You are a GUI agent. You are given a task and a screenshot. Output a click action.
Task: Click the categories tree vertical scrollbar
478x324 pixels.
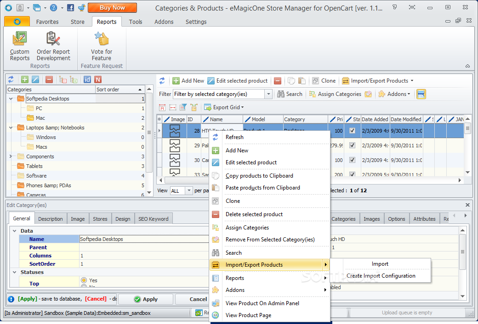click(149, 132)
